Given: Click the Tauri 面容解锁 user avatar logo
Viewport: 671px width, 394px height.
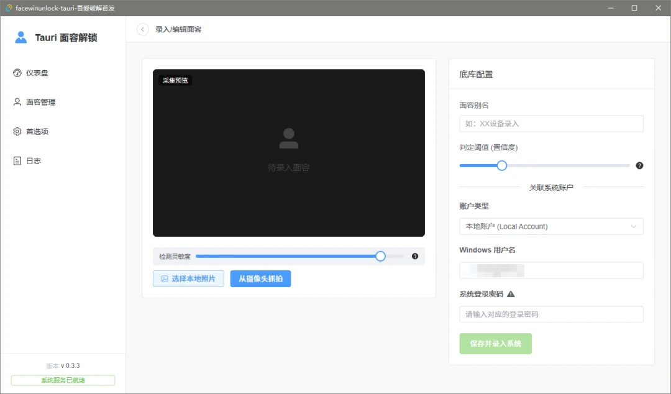Looking at the screenshot, I should click(20, 37).
